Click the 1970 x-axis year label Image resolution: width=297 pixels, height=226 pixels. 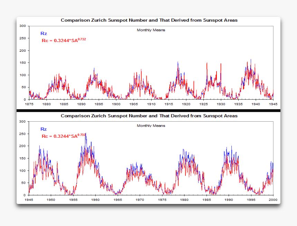(140, 200)
